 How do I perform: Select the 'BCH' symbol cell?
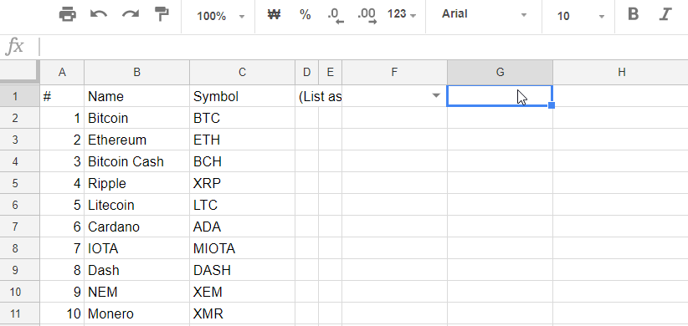coord(242,161)
